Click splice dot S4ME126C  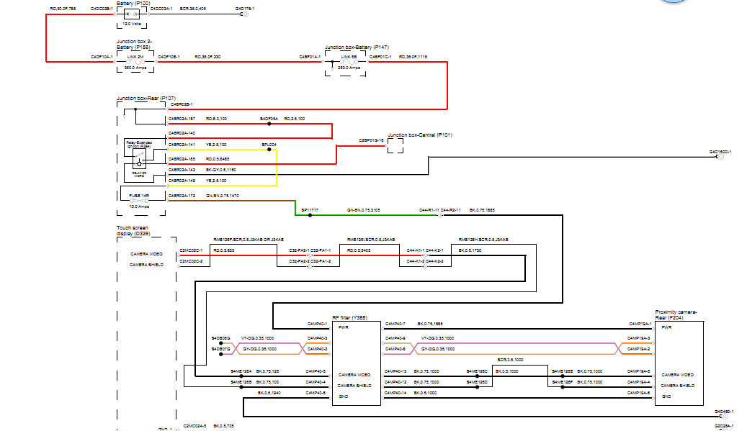[477, 376]
